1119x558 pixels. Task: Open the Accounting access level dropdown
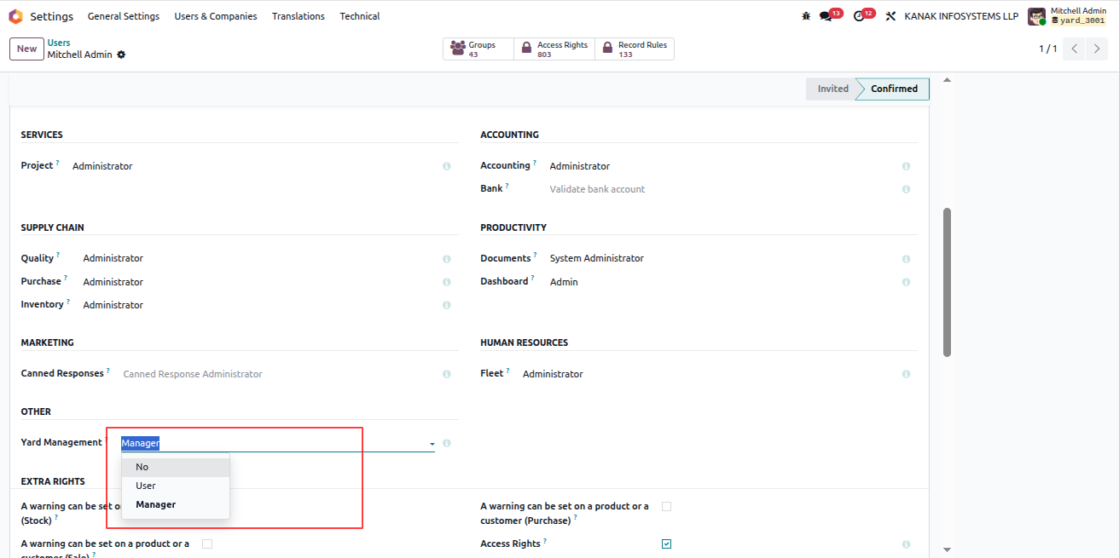(722, 166)
